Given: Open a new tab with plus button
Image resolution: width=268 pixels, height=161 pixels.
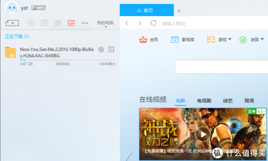Looking at the screenshot, I should coord(179,11).
